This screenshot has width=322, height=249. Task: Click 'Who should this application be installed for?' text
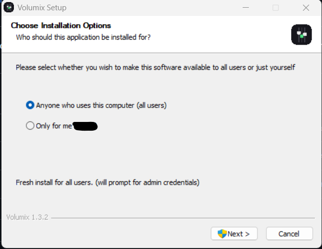[83, 38]
